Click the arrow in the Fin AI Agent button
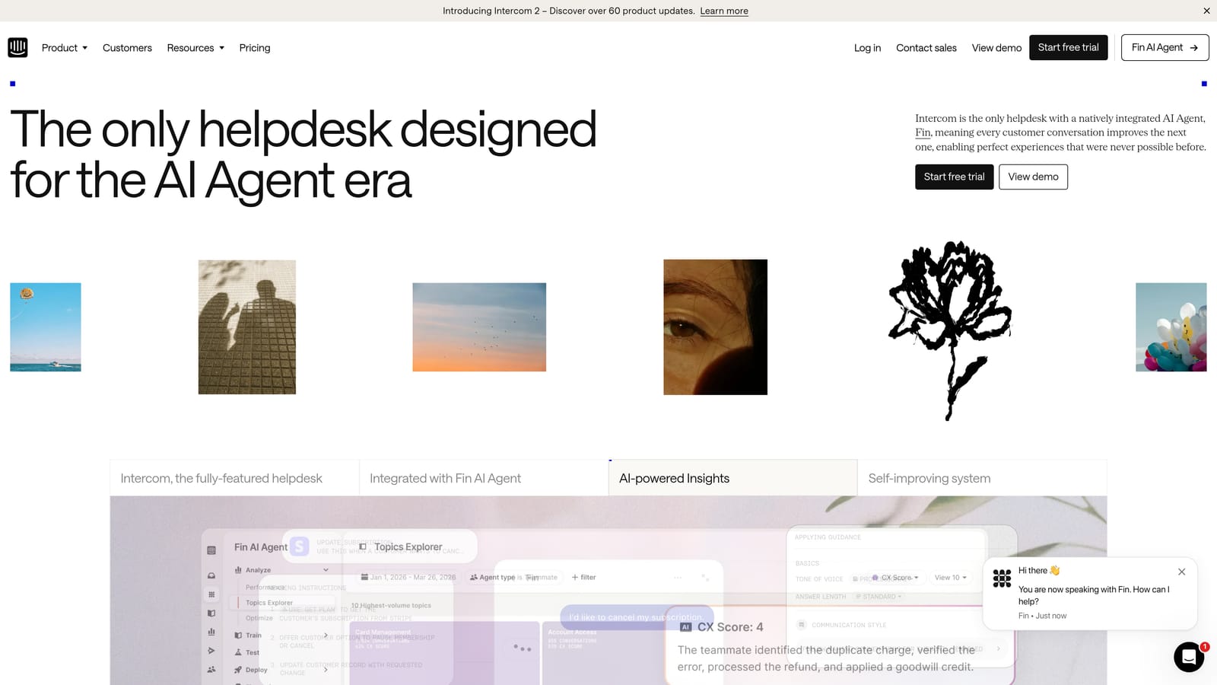 point(1194,48)
